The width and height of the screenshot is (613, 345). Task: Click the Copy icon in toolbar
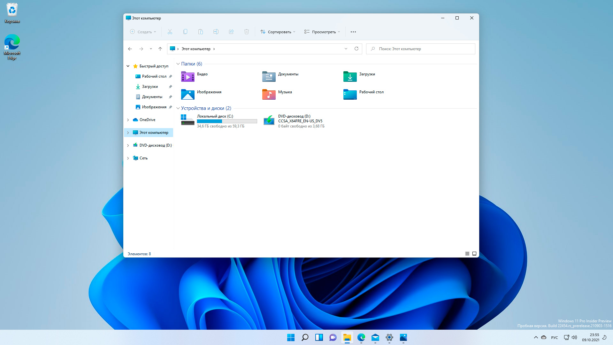tap(185, 32)
